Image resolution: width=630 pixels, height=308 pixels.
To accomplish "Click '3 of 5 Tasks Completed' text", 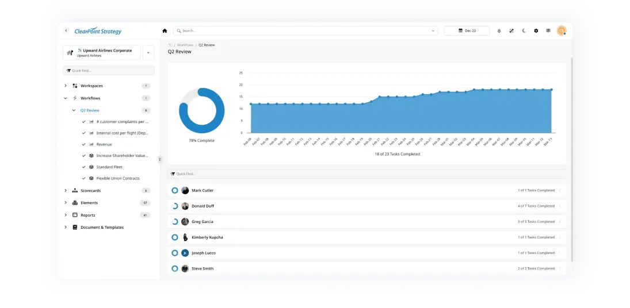I will coord(536,222).
